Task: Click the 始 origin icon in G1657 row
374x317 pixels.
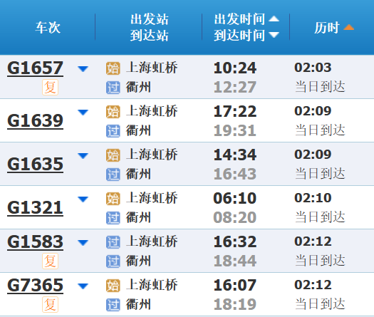Action: click(x=113, y=68)
